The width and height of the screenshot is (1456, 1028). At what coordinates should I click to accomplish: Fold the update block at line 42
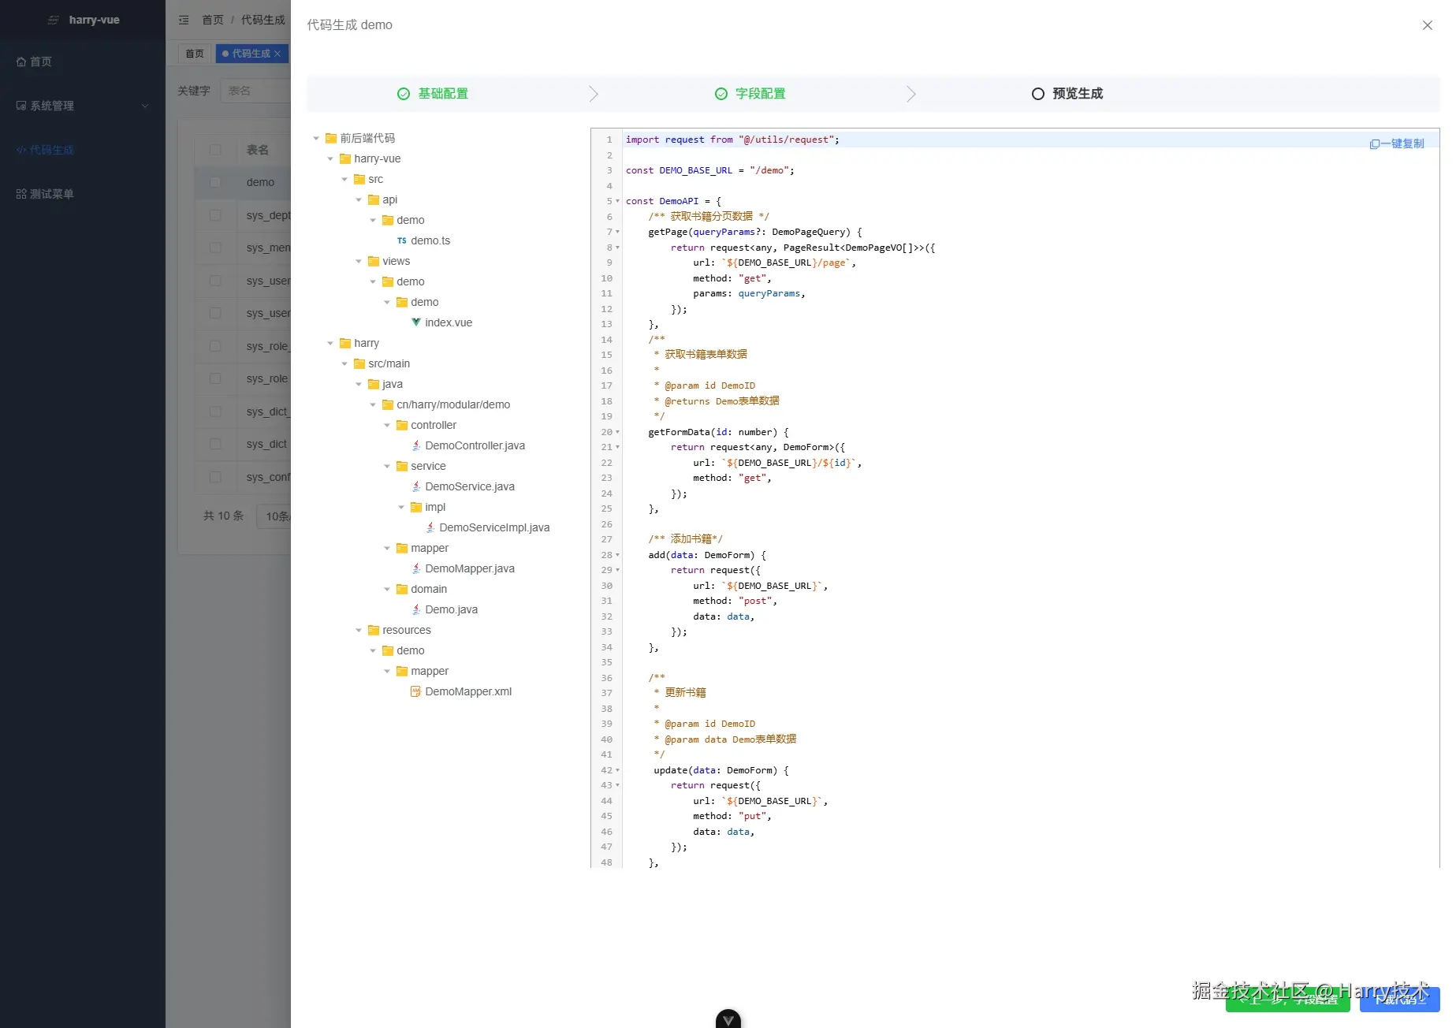[x=617, y=770]
